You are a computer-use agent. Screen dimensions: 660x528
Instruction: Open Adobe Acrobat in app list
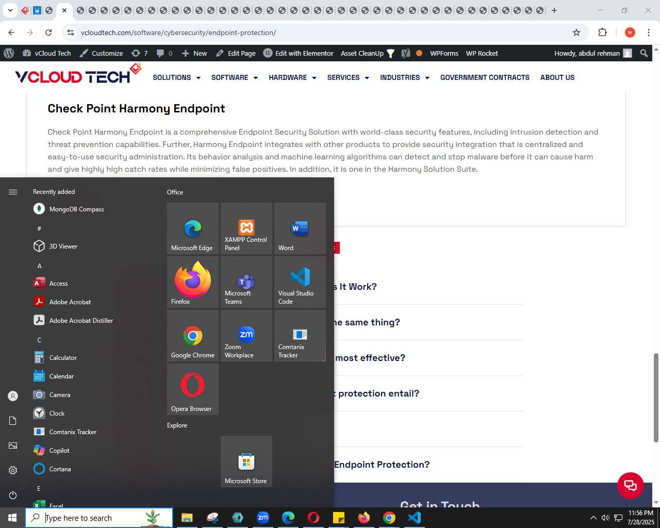[x=93, y=302]
